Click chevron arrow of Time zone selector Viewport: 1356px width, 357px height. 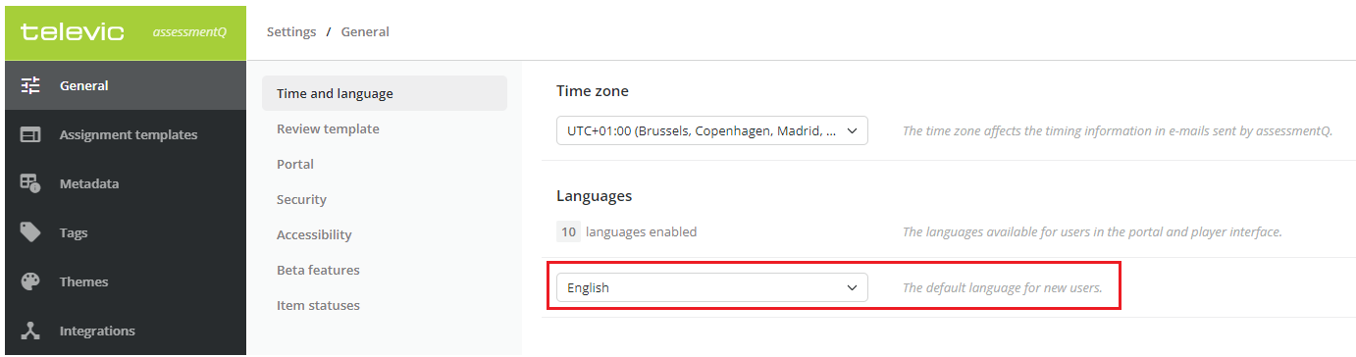[852, 130]
